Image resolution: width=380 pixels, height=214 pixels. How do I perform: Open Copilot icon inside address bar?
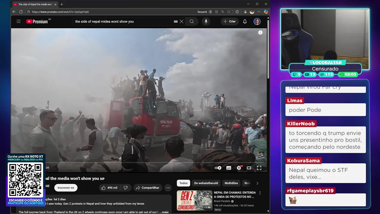pos(210,12)
